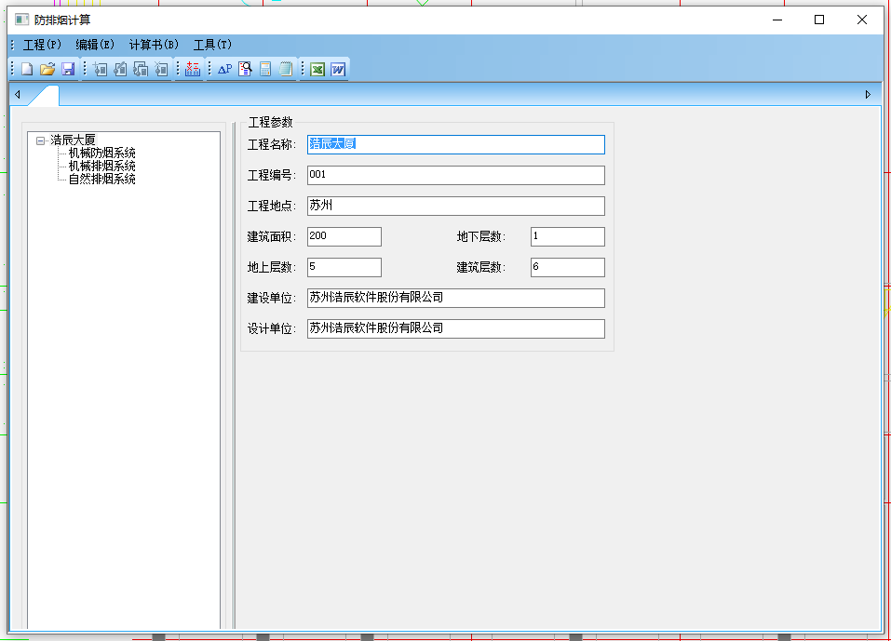Image resolution: width=891 pixels, height=641 pixels.
Task: Export the report with the Word icon
Action: (x=338, y=68)
